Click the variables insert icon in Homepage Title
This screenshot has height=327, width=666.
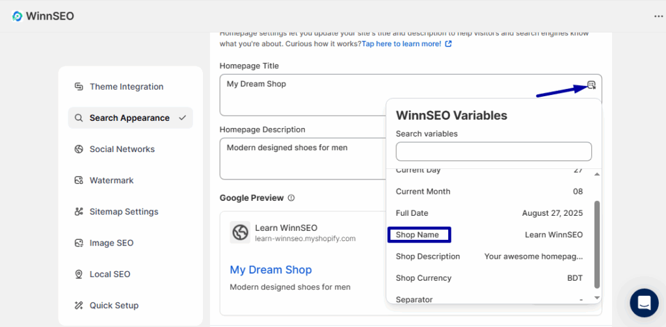coord(592,85)
